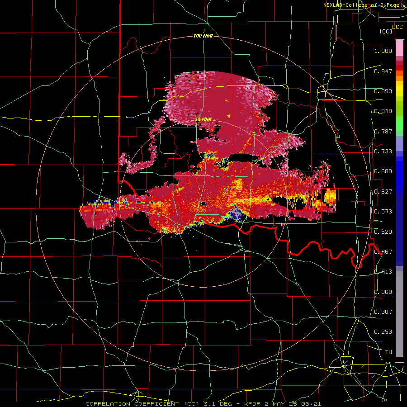Click the 0.893 scale value
Screen dimensions: 407x407
tap(383, 91)
